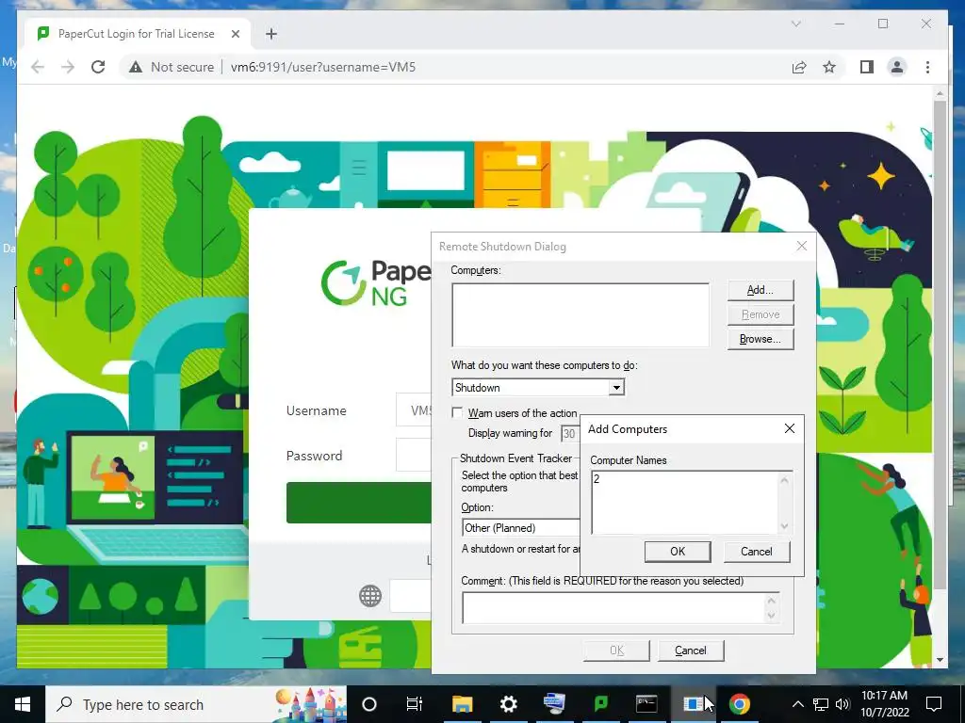
Task: Click Cancel in Remote Shutdown Dialog
Action: pos(691,651)
